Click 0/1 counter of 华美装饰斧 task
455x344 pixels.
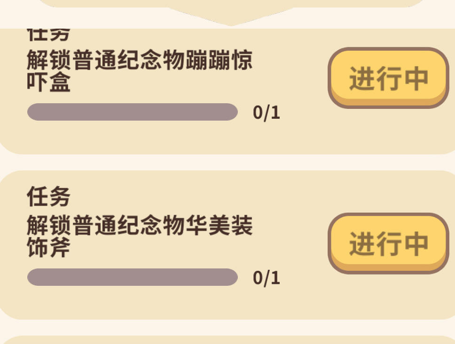coord(267,278)
